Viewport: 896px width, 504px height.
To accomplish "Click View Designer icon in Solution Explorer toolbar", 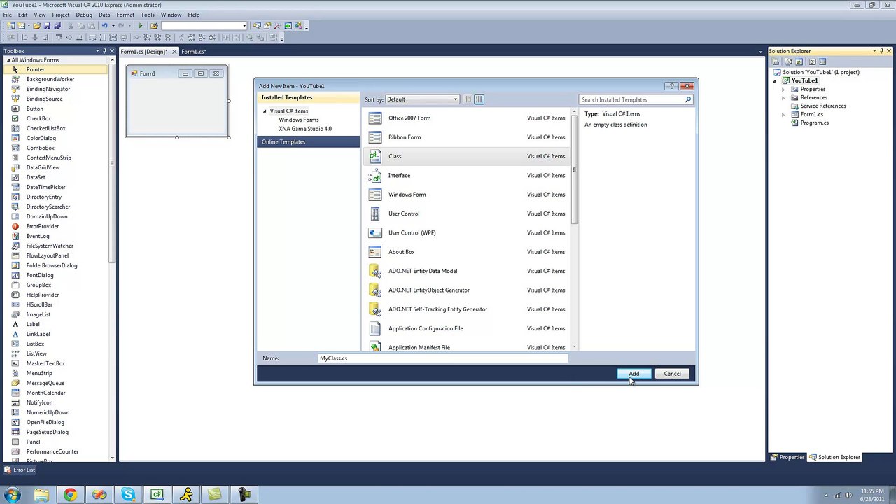I will 822,62.
